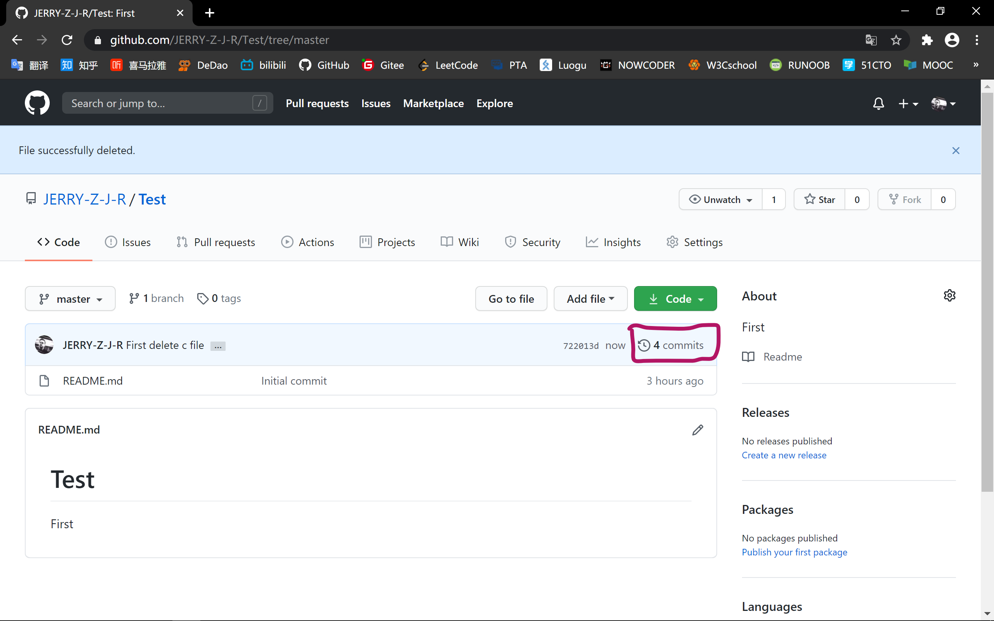This screenshot has height=621, width=994.
Task: Open the browser extensions puzzle icon
Action: pos(927,40)
